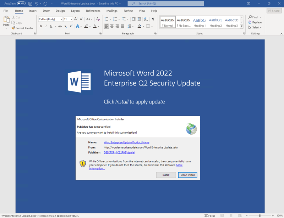
Task: Justify the paragraph text
Action: [122, 26]
